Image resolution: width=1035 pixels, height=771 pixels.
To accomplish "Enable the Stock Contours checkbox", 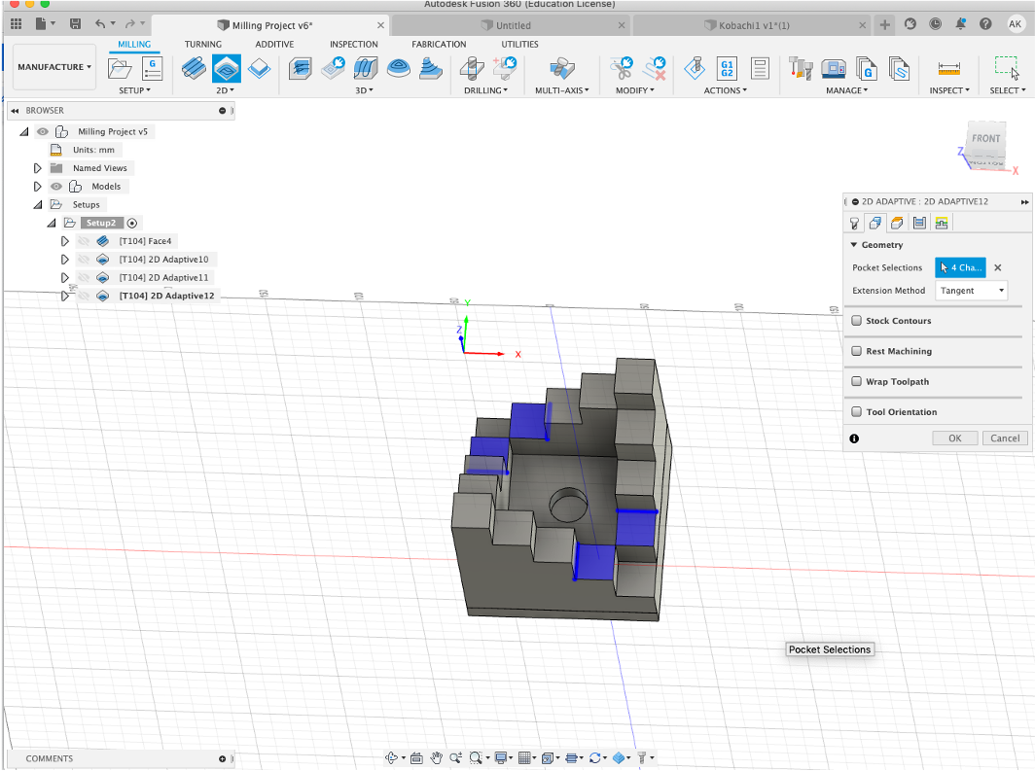I will pos(856,321).
